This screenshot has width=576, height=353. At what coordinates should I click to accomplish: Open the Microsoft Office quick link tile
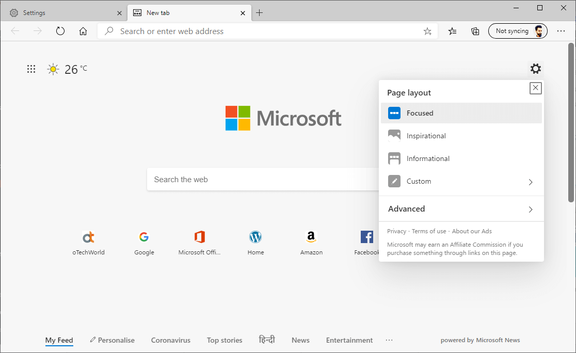click(199, 243)
